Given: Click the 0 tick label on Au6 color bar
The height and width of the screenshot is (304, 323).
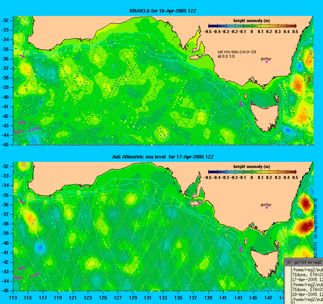Looking at the screenshot, I should [x=252, y=177].
